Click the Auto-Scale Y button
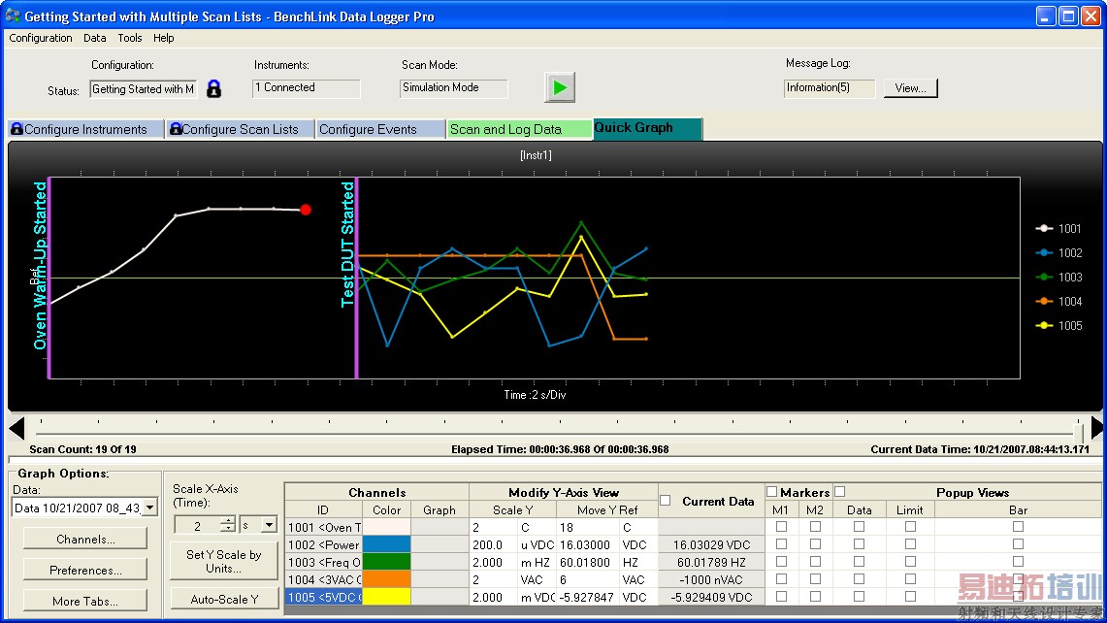This screenshot has width=1107, height=623. click(x=223, y=599)
